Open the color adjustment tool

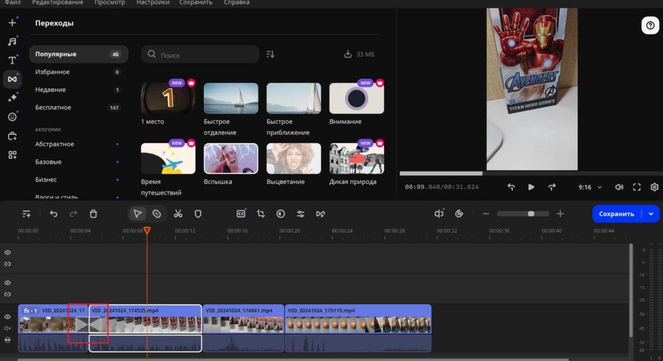(281, 214)
